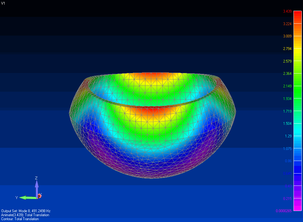Click the V1 view label
Viewport: 303px width, 222px height.
point(3,3)
